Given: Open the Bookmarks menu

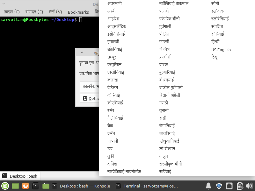Looking at the screenshot, I should tap(78, 12).
